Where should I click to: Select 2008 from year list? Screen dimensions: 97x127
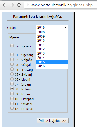(x=52, y=32)
